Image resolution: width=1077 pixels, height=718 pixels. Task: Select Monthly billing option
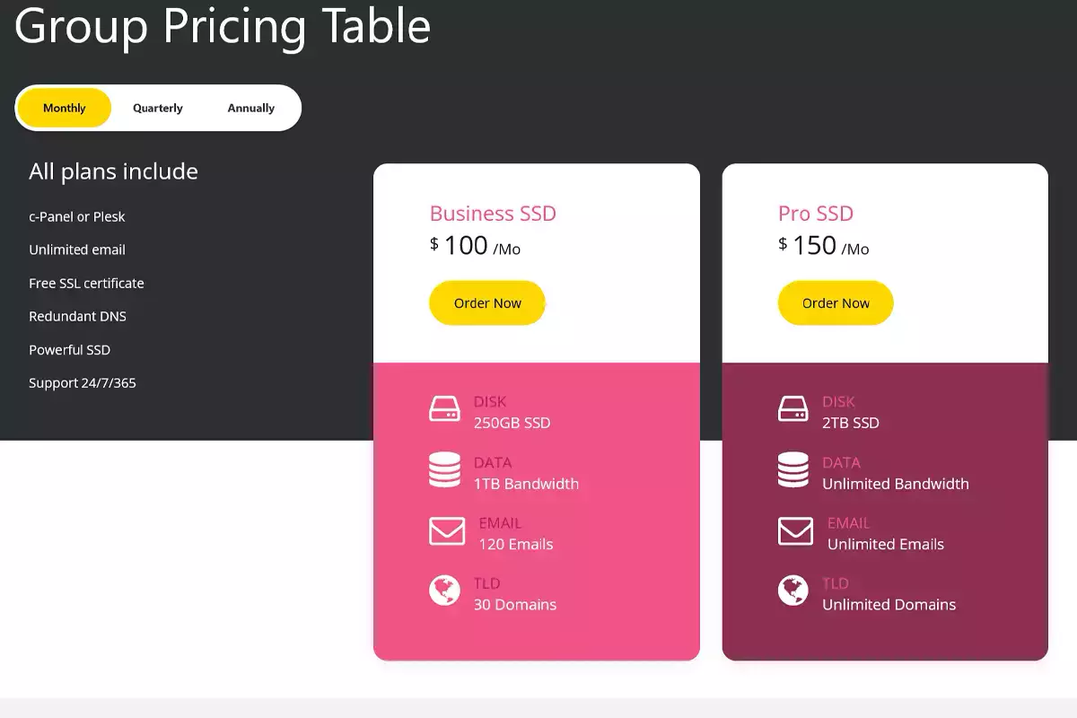pyautogui.click(x=65, y=108)
